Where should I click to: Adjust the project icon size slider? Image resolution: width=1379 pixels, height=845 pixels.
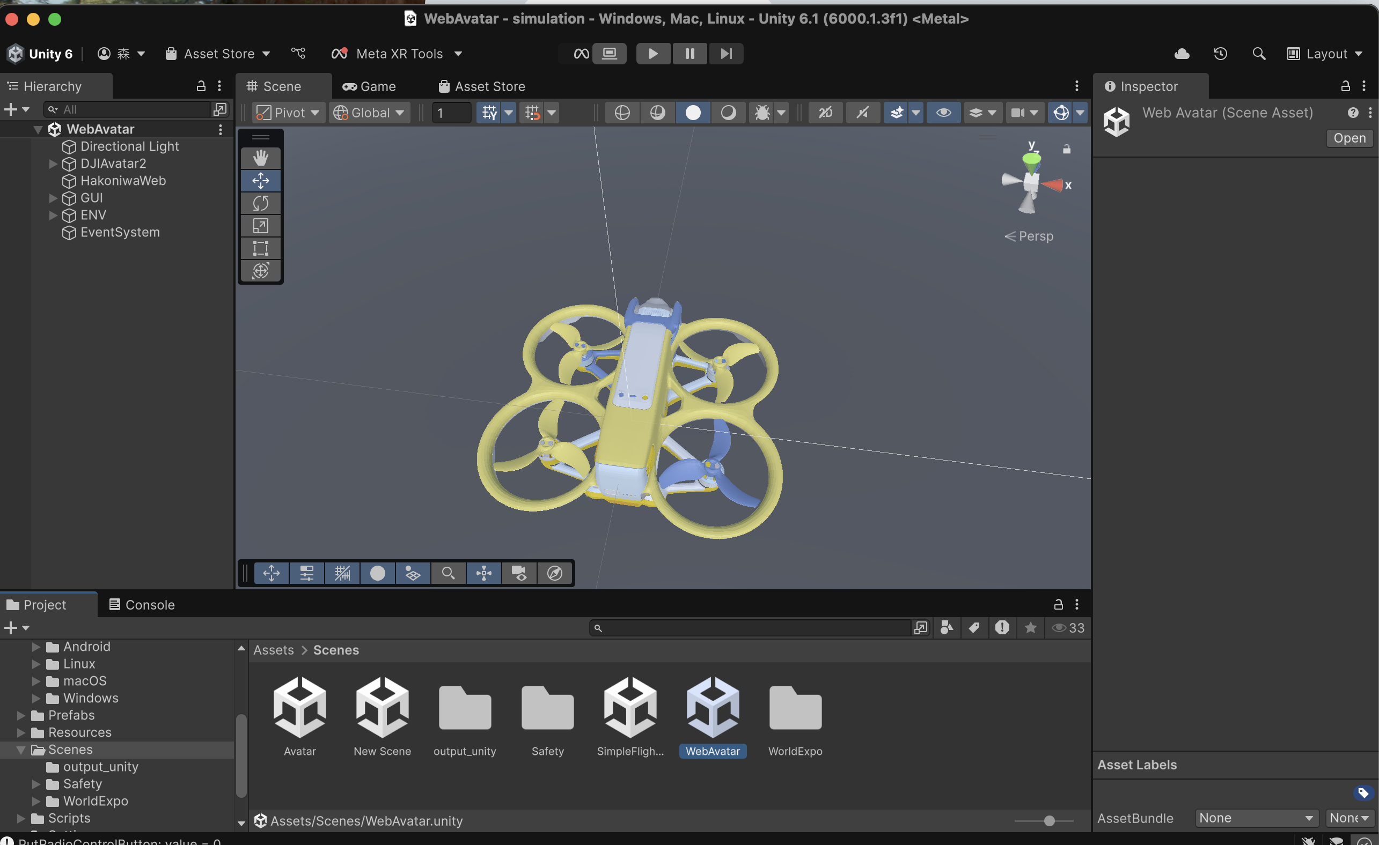coord(1049,820)
